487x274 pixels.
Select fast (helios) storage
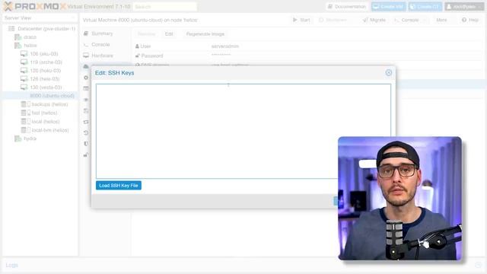[44, 113]
